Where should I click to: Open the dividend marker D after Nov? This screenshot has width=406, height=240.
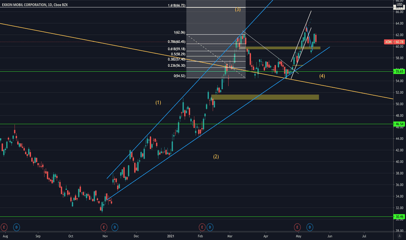coord(115,227)
